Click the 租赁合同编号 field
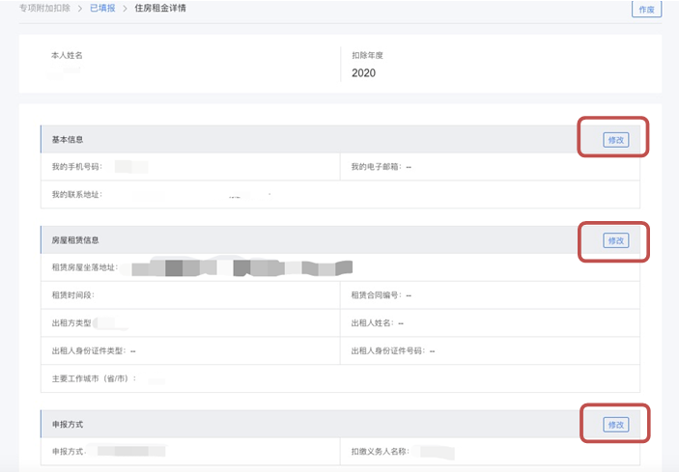This screenshot has width=679, height=473. click(382, 294)
